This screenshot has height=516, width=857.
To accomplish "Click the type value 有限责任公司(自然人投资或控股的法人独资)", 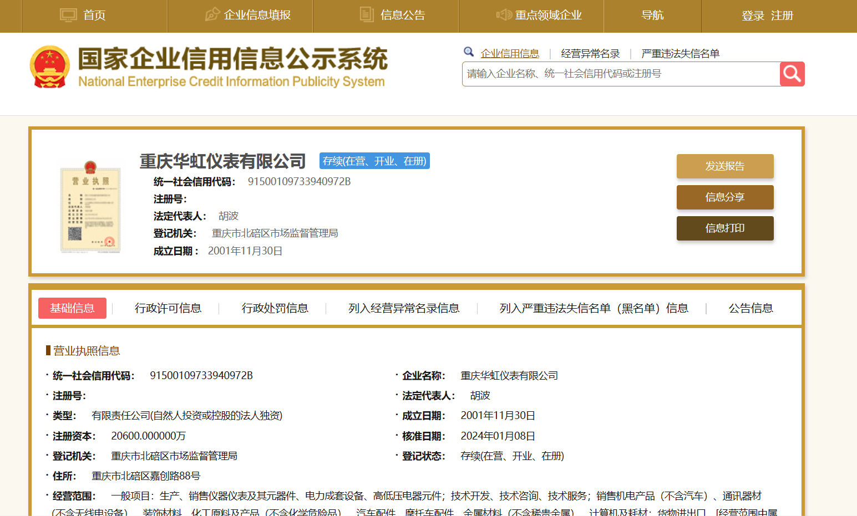I will click(x=187, y=415).
